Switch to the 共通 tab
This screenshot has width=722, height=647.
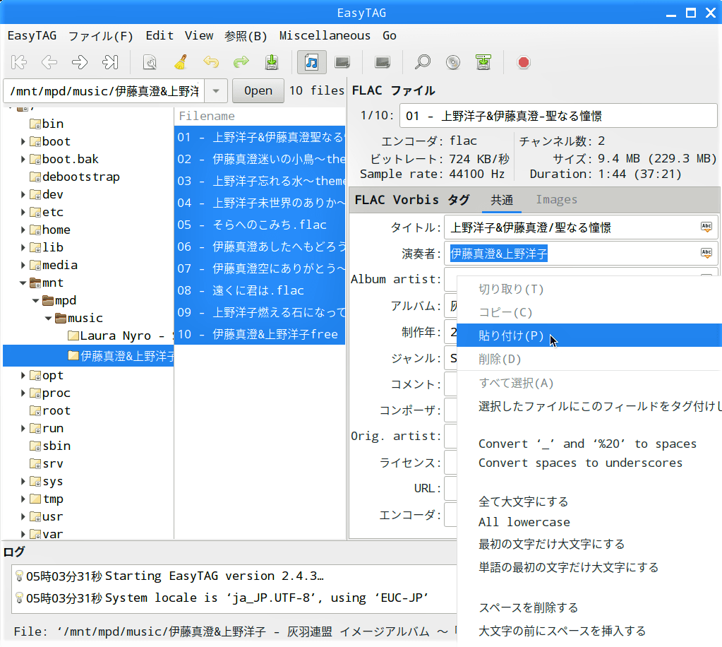(501, 199)
